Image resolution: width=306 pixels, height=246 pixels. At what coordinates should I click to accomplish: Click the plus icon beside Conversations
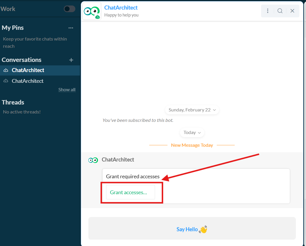tap(71, 60)
